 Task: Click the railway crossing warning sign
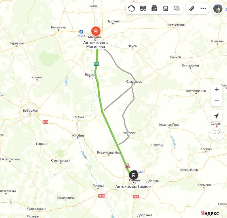127,165
